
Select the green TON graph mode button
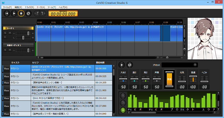coord(123,110)
